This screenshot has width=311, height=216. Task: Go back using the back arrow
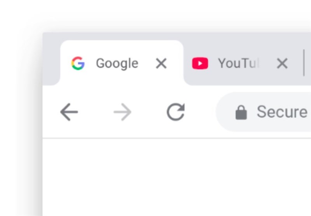69,112
